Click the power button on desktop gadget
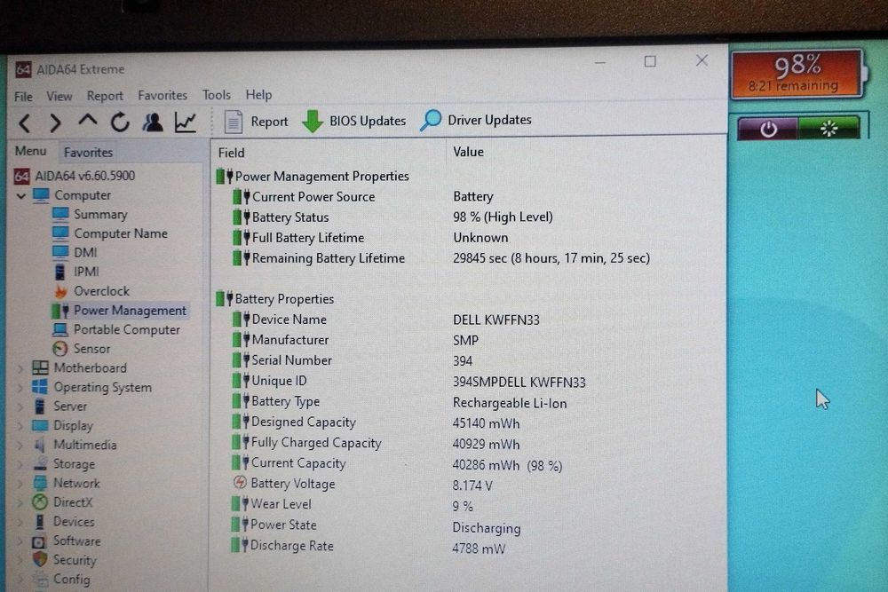 pos(768,129)
